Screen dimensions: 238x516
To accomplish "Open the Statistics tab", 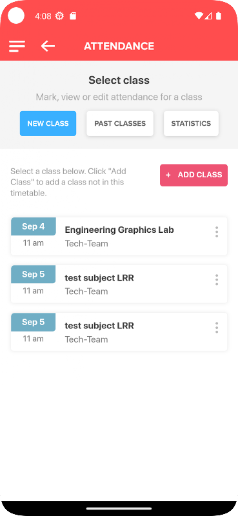I will click(191, 123).
